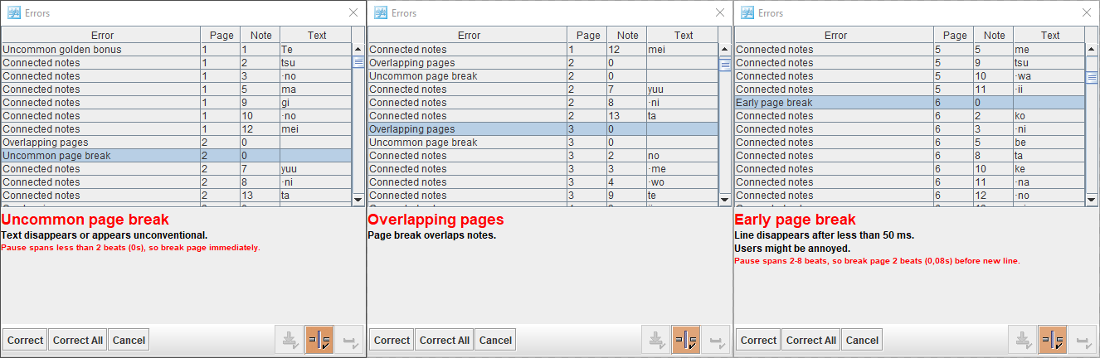Select Connected notes row with text be
The image size is (1100, 358).
(910, 143)
